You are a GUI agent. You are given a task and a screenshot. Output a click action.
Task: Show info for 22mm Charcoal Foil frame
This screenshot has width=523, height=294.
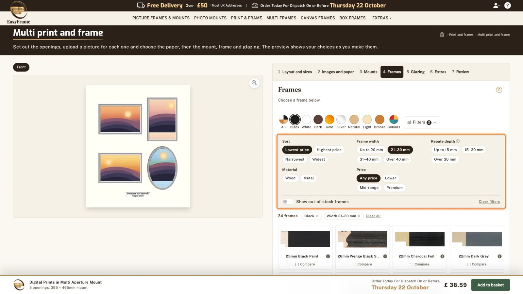pos(442,256)
